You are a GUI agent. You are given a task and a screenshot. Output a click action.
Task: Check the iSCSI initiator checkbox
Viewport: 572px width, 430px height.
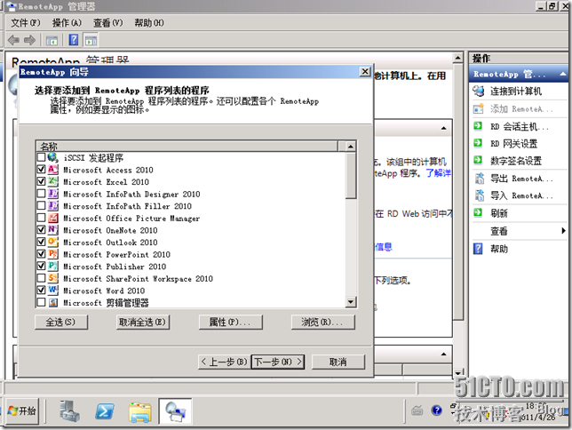tap(41, 157)
